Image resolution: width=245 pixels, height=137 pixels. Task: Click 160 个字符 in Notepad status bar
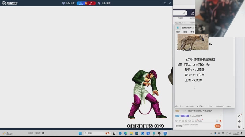190,106
